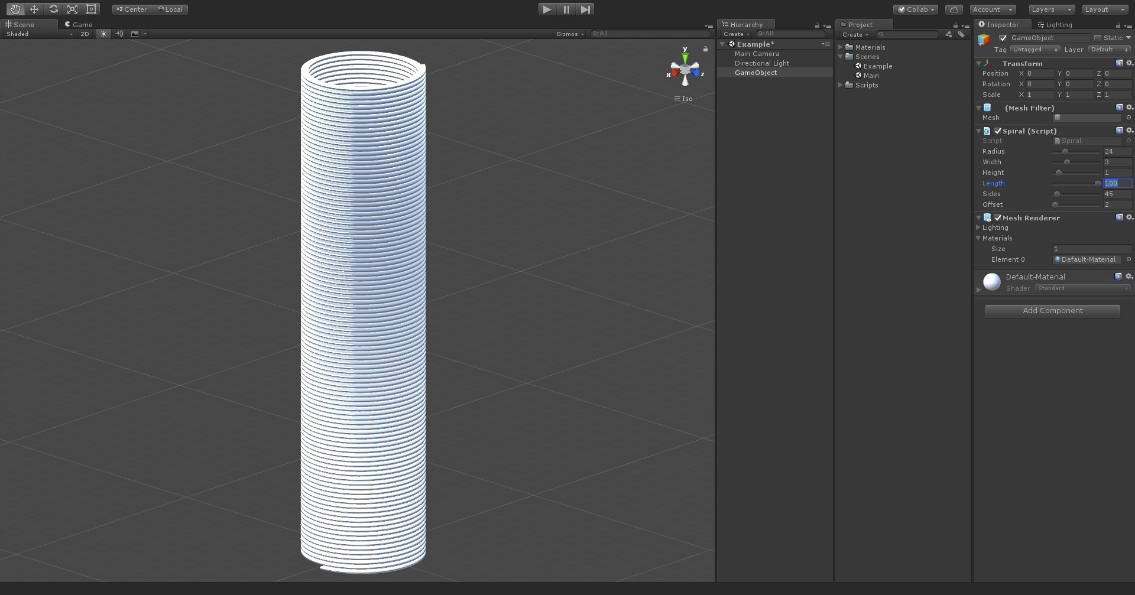Open Mesh Filter help book icon
Viewport: 1135px width, 595px height.
coord(1119,108)
